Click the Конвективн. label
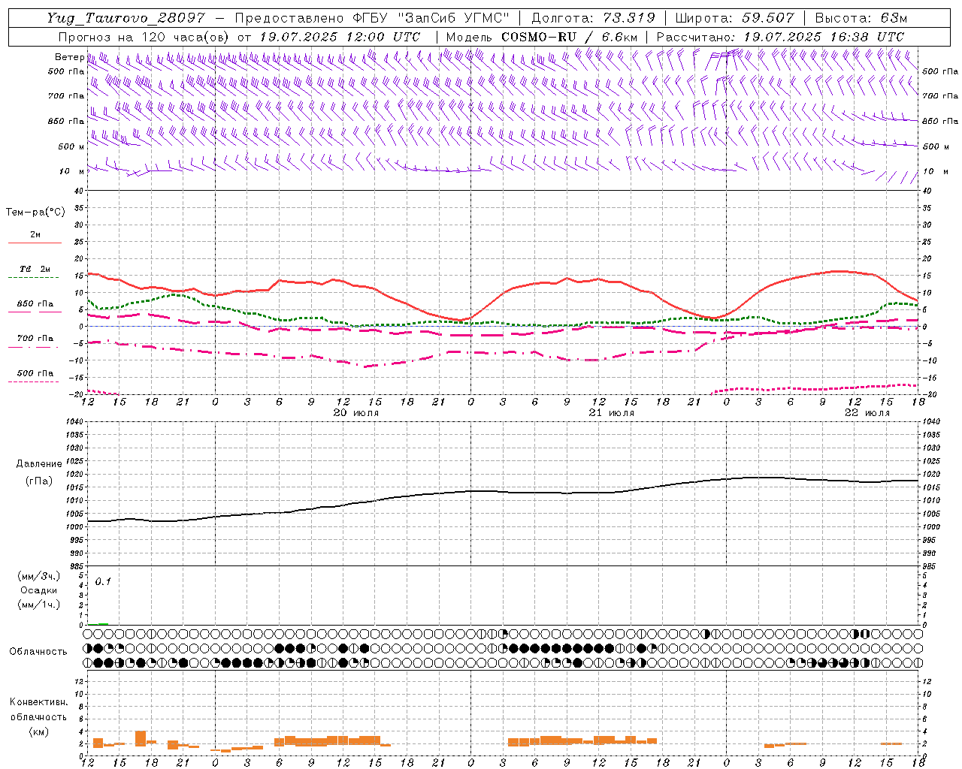The image size is (962, 769). [39, 702]
